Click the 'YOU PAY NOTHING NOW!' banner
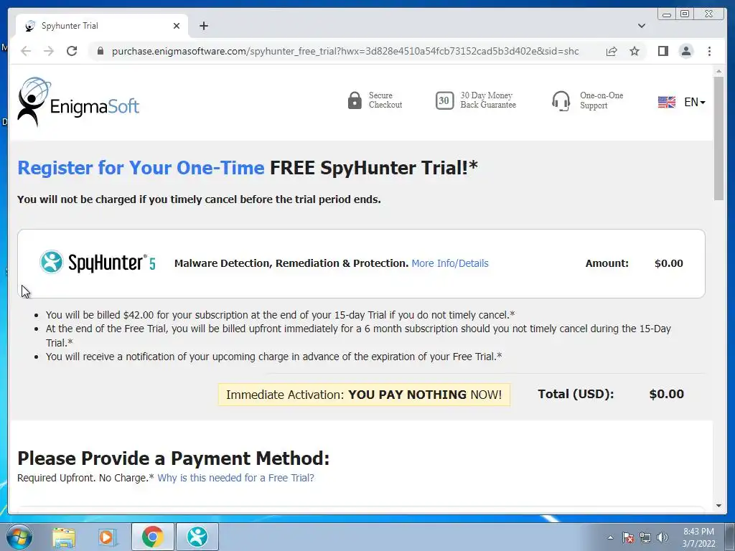The width and height of the screenshot is (735, 551). pyautogui.click(x=364, y=395)
